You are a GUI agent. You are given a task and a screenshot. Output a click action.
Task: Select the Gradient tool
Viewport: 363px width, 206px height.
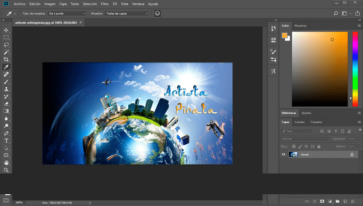tap(7, 111)
